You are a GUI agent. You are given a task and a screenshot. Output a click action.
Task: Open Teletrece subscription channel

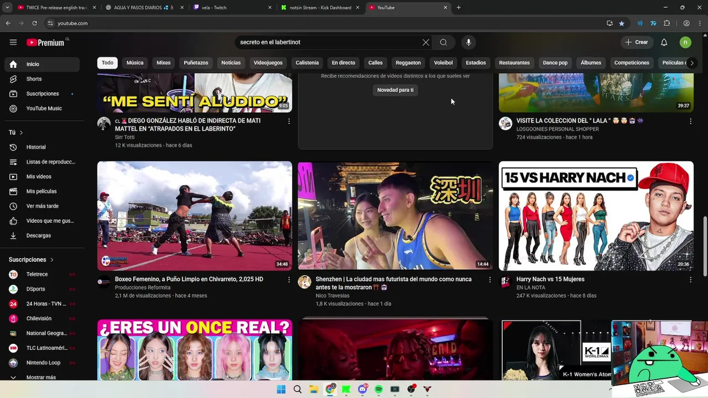coord(42,274)
